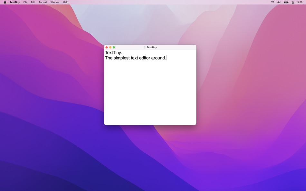Image resolution: width=306 pixels, height=191 pixels.
Task: Open the TextTiny app menu
Action: click(14, 2)
